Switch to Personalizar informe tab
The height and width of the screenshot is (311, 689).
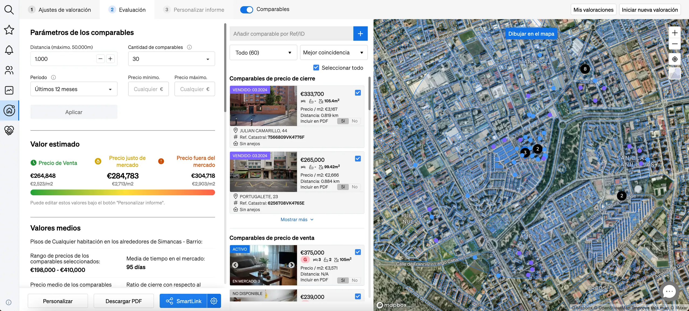point(194,10)
